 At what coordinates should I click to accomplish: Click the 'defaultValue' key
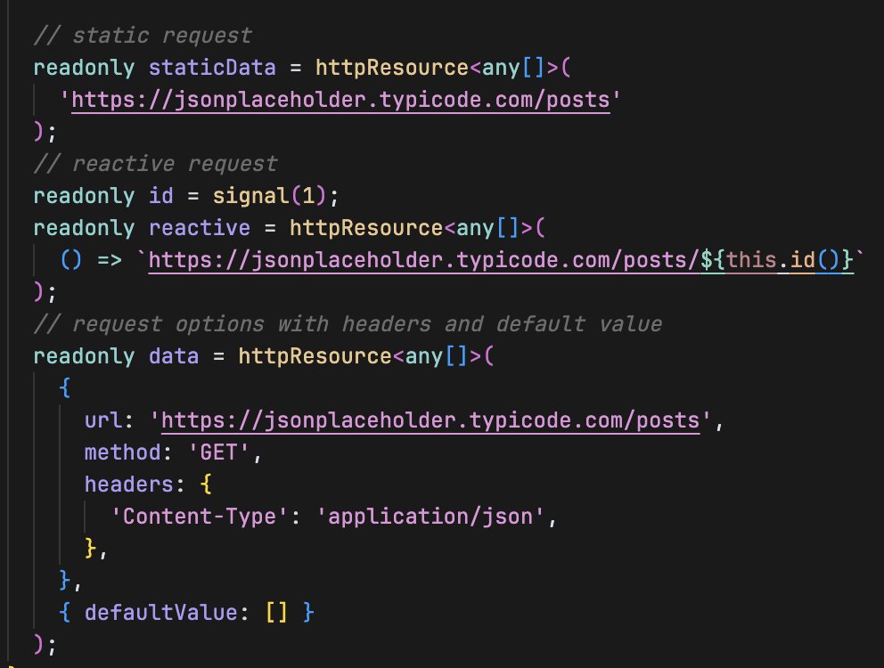pyautogui.click(x=160, y=613)
